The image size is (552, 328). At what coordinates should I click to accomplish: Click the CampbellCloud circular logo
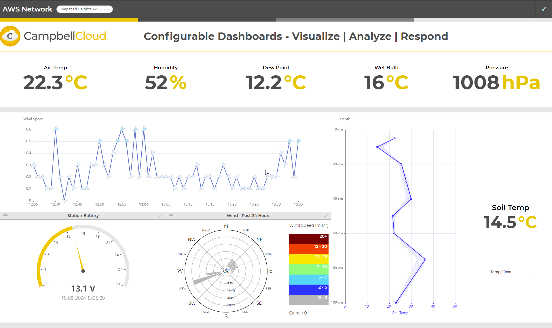(10, 36)
